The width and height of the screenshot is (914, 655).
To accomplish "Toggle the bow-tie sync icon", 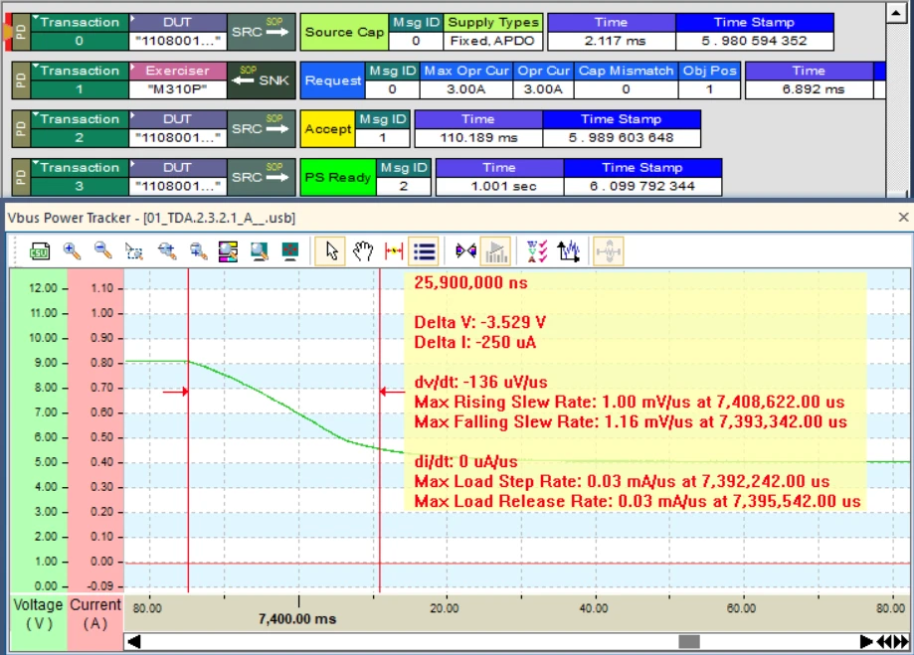I will point(464,252).
